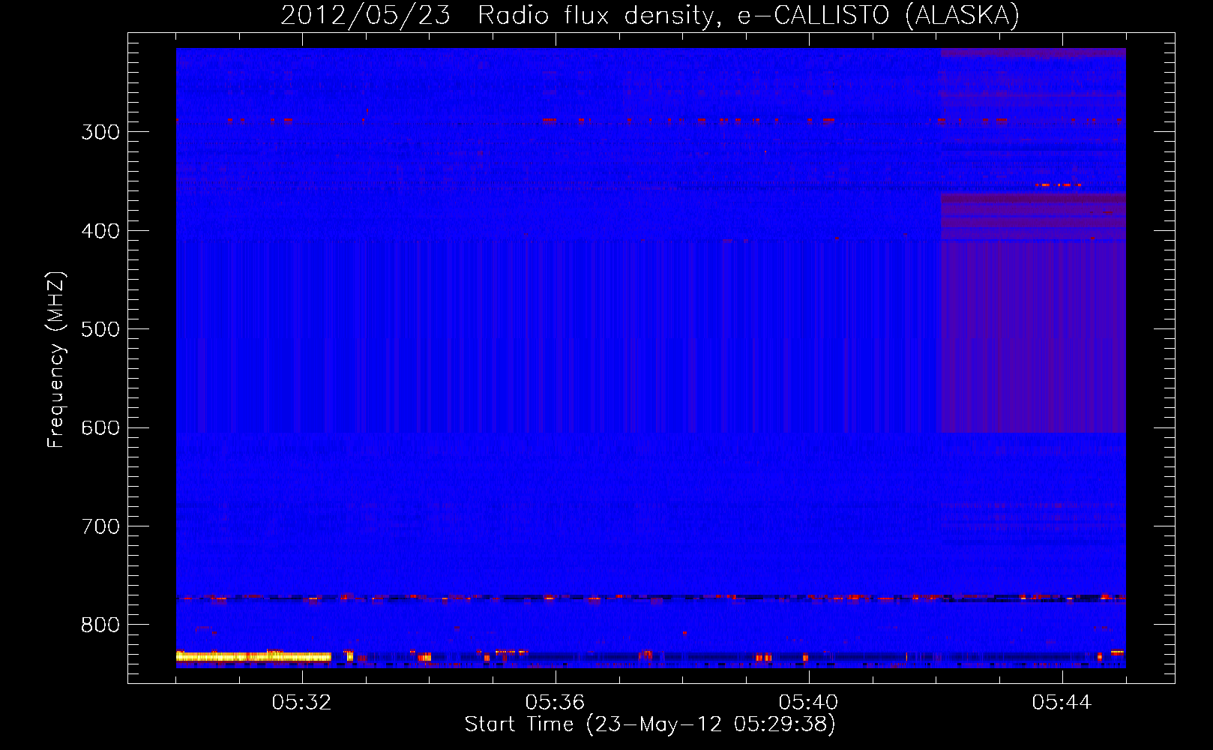Click the "05:44" time tick label
The height and width of the screenshot is (750, 1213).
point(1062,703)
